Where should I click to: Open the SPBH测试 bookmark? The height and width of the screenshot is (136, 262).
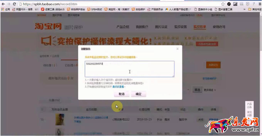[95, 9]
